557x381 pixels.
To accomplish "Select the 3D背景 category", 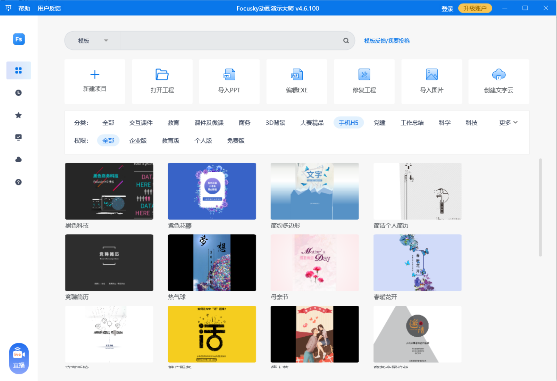I will [276, 123].
